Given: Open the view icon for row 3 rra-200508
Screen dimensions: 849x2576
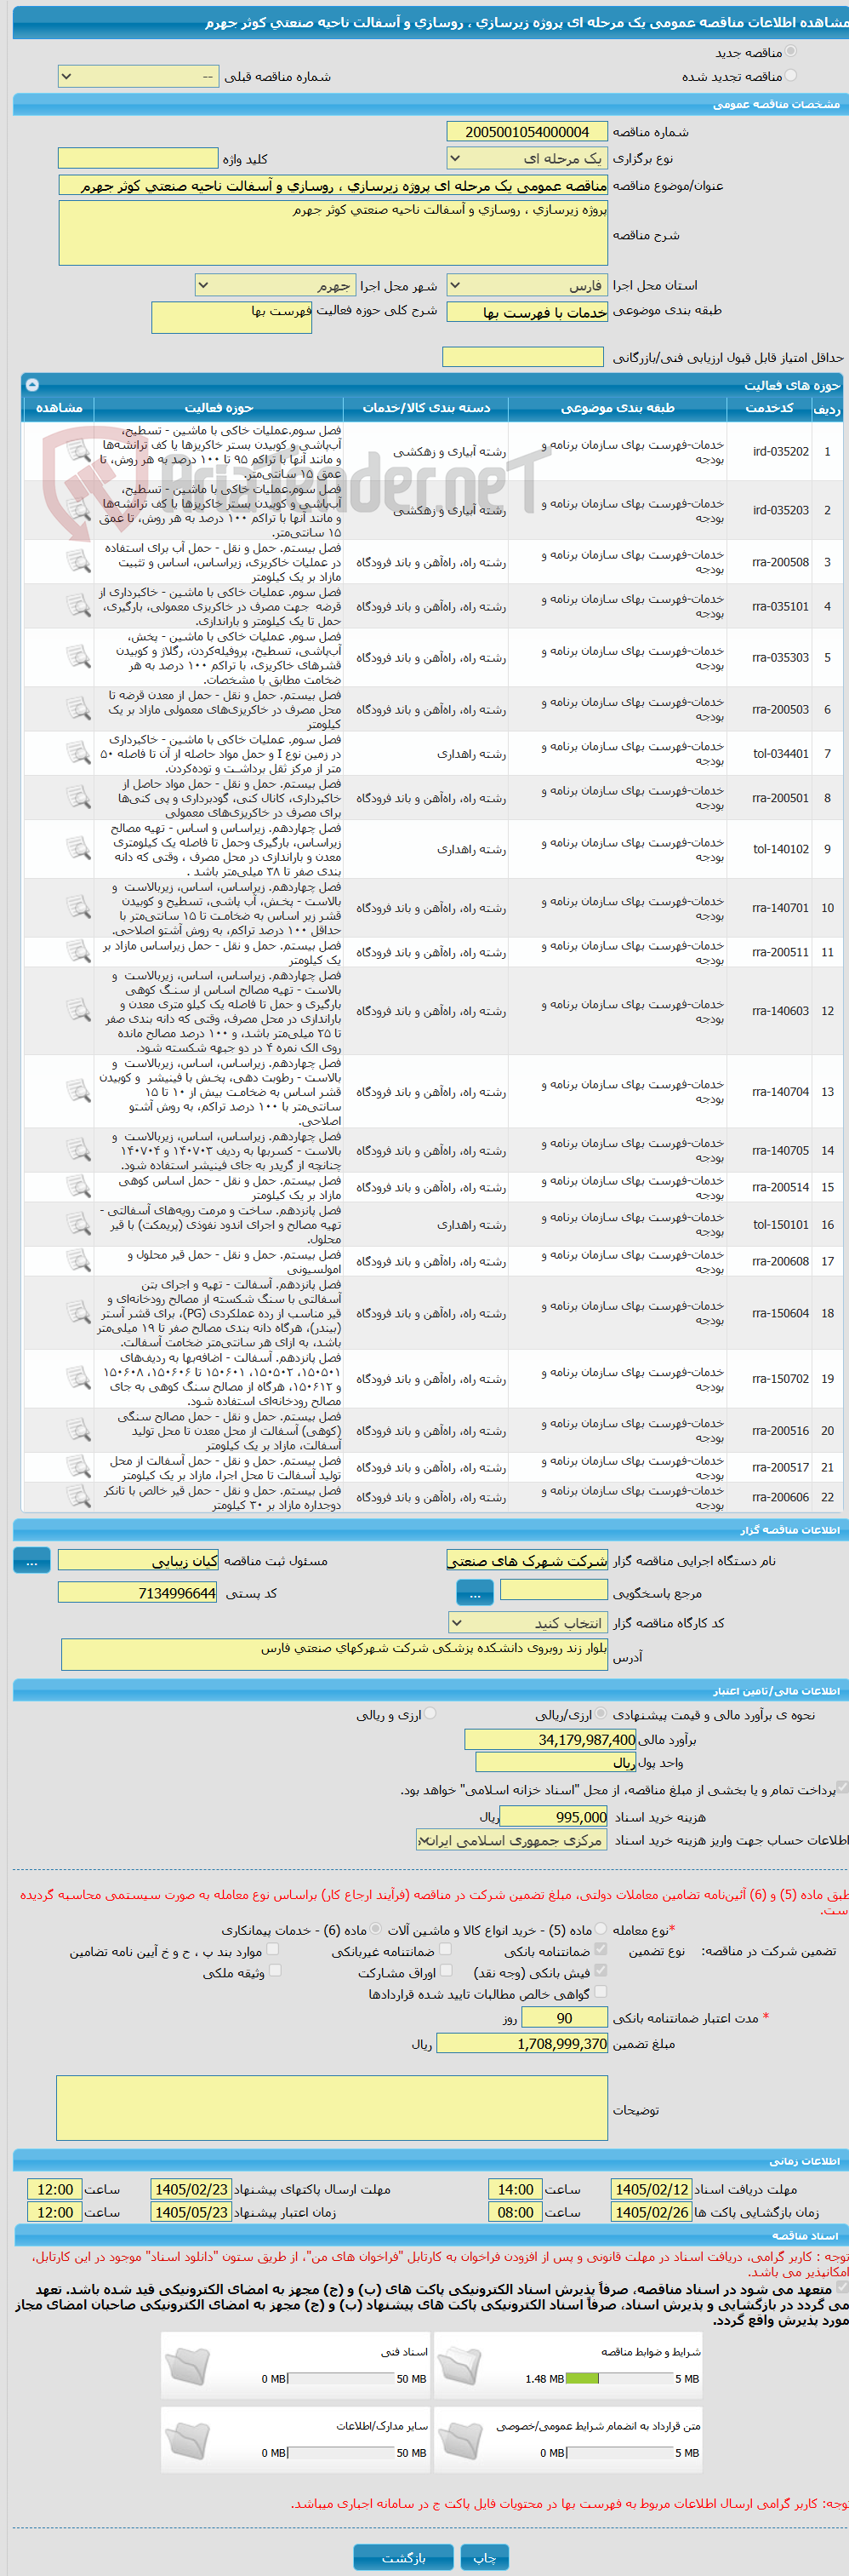Looking at the screenshot, I should pyautogui.click(x=78, y=562).
